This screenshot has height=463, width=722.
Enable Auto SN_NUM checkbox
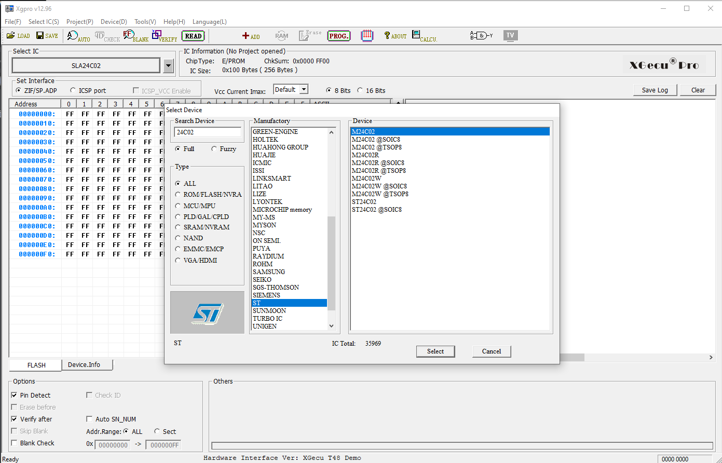pos(111,419)
